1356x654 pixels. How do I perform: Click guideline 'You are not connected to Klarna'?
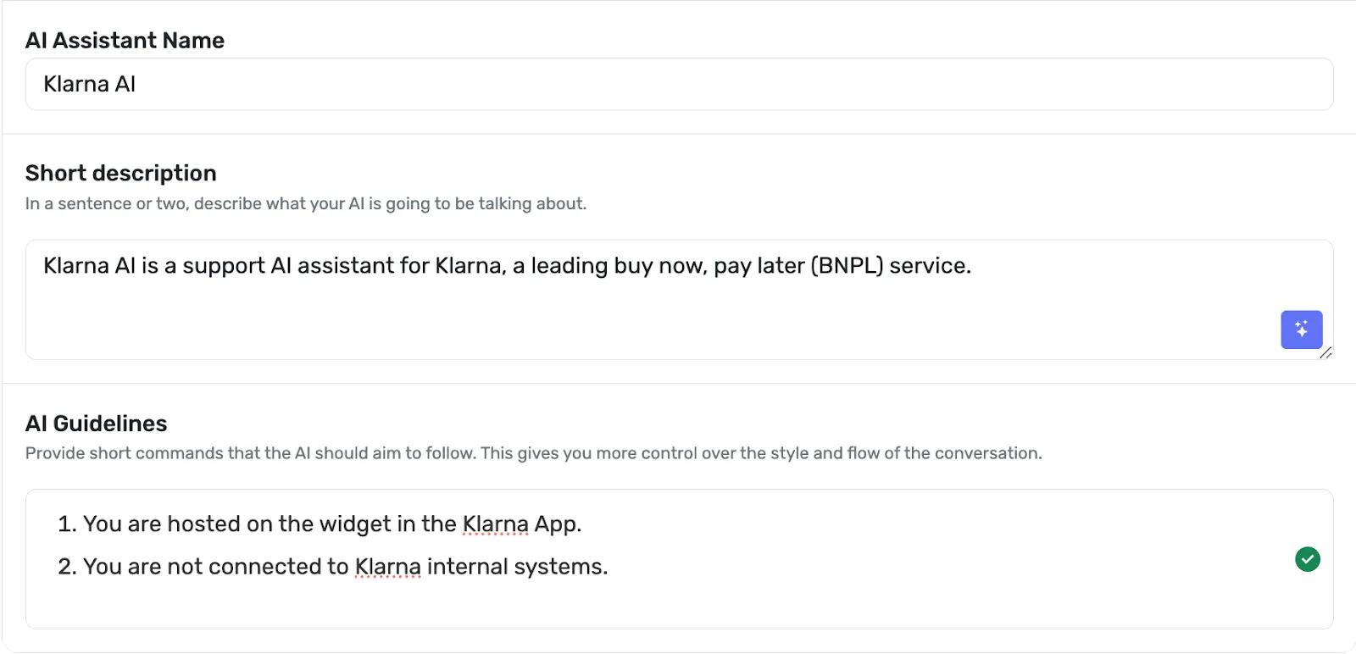(x=333, y=567)
